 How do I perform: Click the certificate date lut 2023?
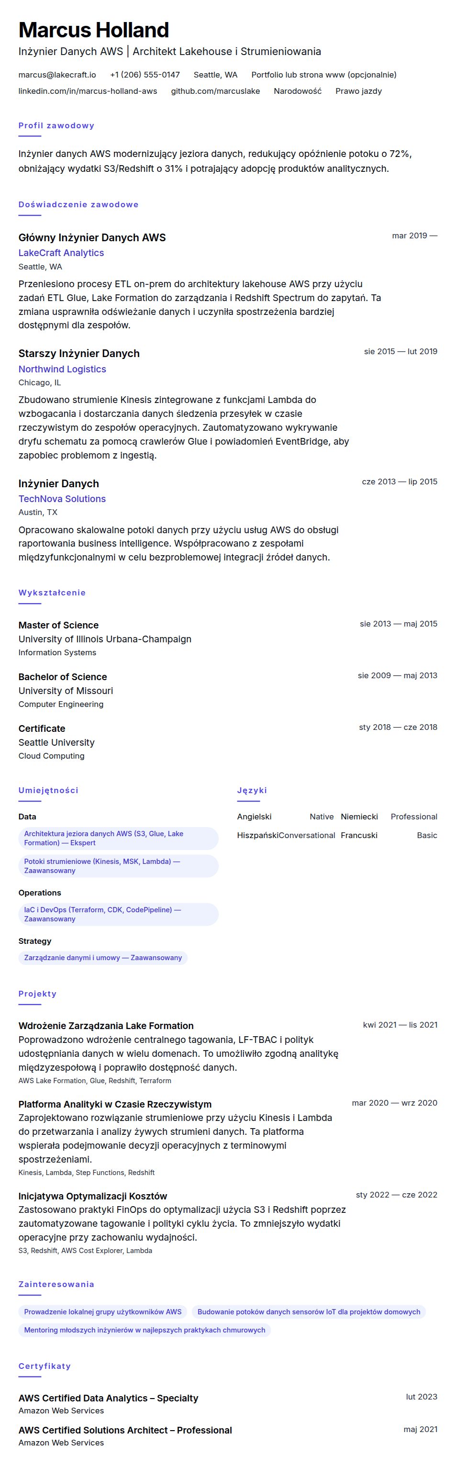point(422,1397)
